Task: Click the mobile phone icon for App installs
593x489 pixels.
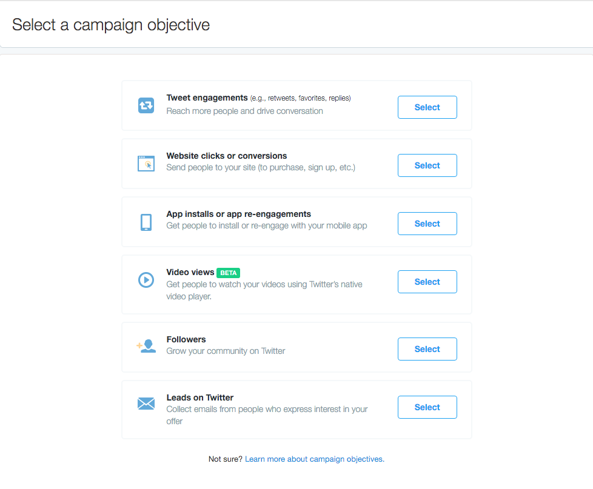Action: [146, 222]
